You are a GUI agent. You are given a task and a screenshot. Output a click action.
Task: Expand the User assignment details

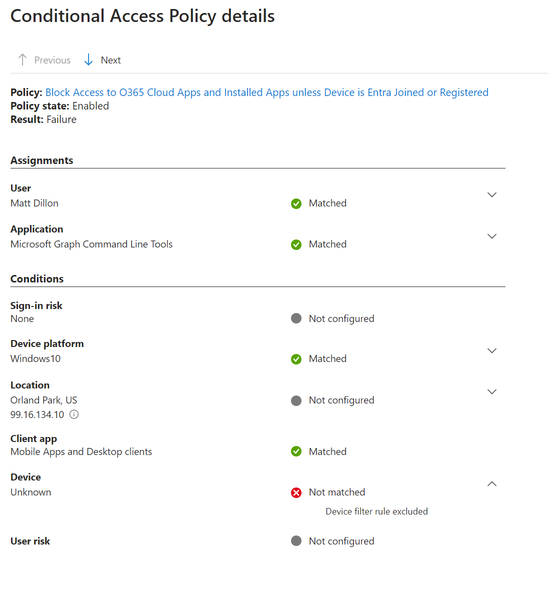coord(492,194)
